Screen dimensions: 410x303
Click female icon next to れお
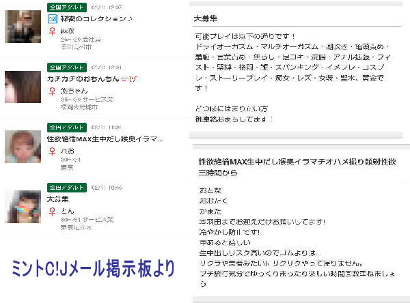[x=52, y=150]
